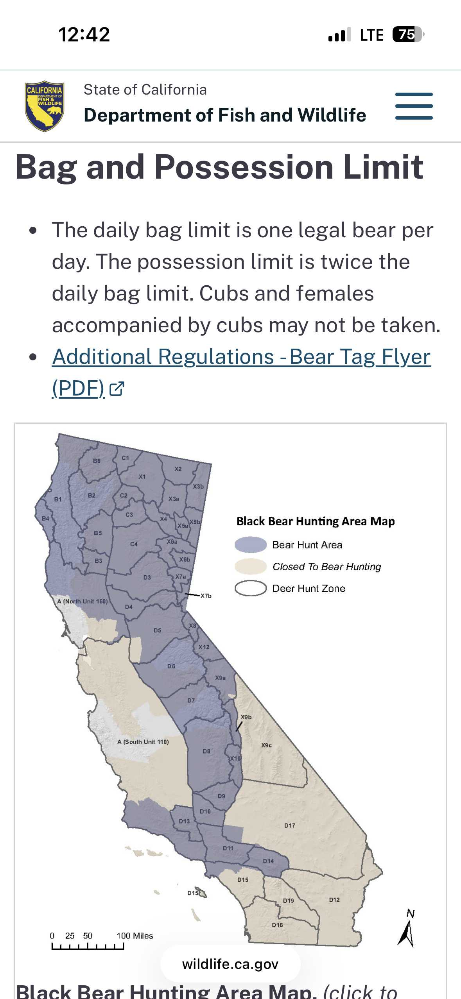Open the Additional Regulations Bear Tag Flyer link
Image resolution: width=461 pixels, height=999 pixels.
241,357
